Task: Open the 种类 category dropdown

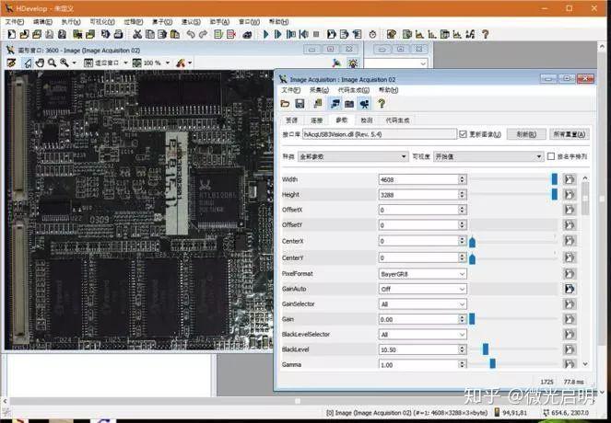Action: (352, 156)
